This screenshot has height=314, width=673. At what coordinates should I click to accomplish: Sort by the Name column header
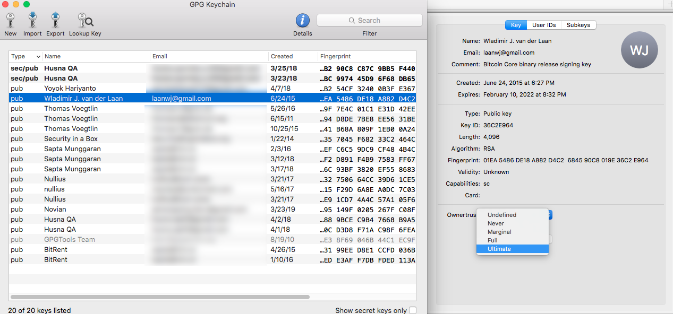coord(96,56)
